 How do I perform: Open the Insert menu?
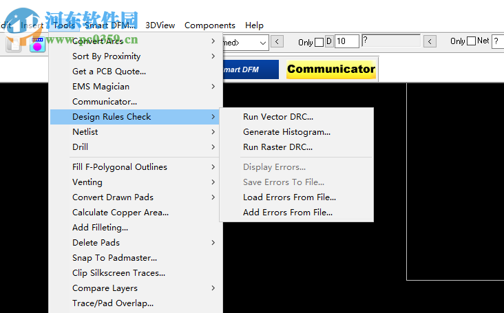click(x=32, y=25)
